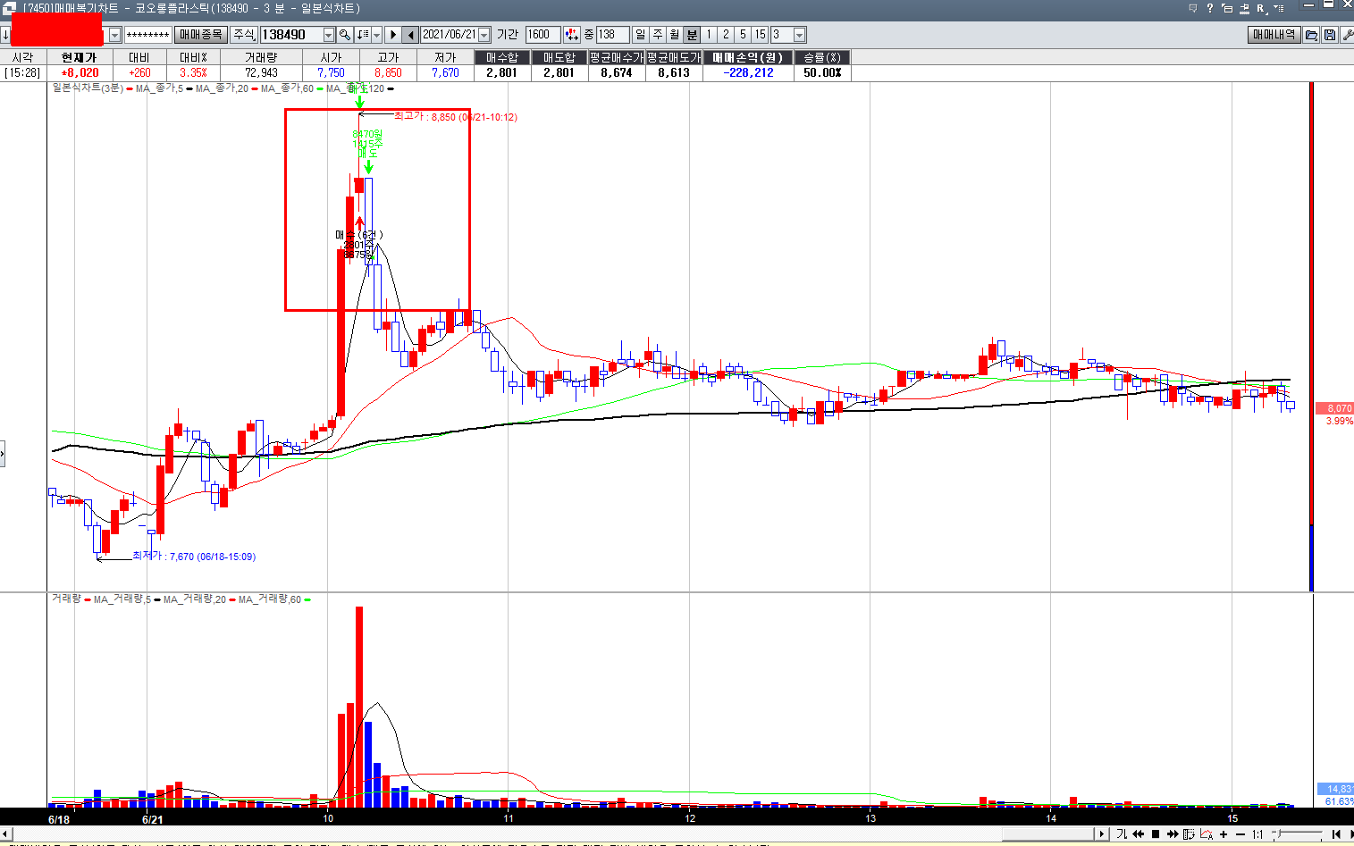Viewport: 1354px width, 846px height.
Task: Click the password field with asterisks
Action: [147, 35]
